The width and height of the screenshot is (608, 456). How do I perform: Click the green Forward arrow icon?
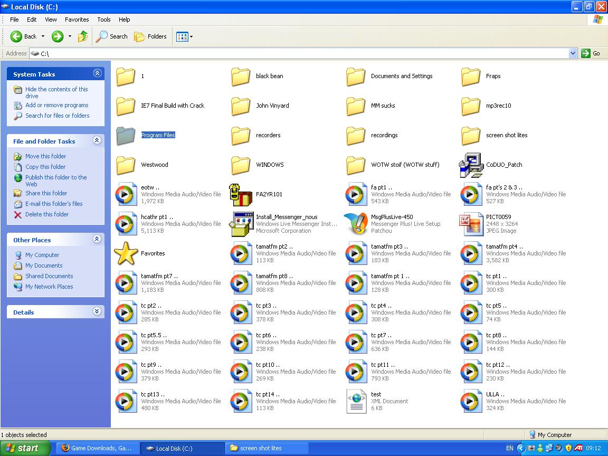point(57,36)
